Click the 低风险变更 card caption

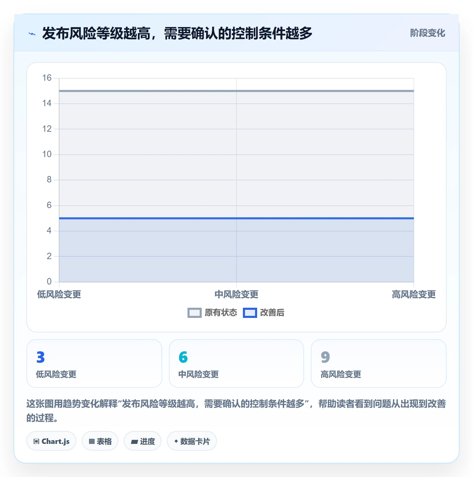coord(56,374)
